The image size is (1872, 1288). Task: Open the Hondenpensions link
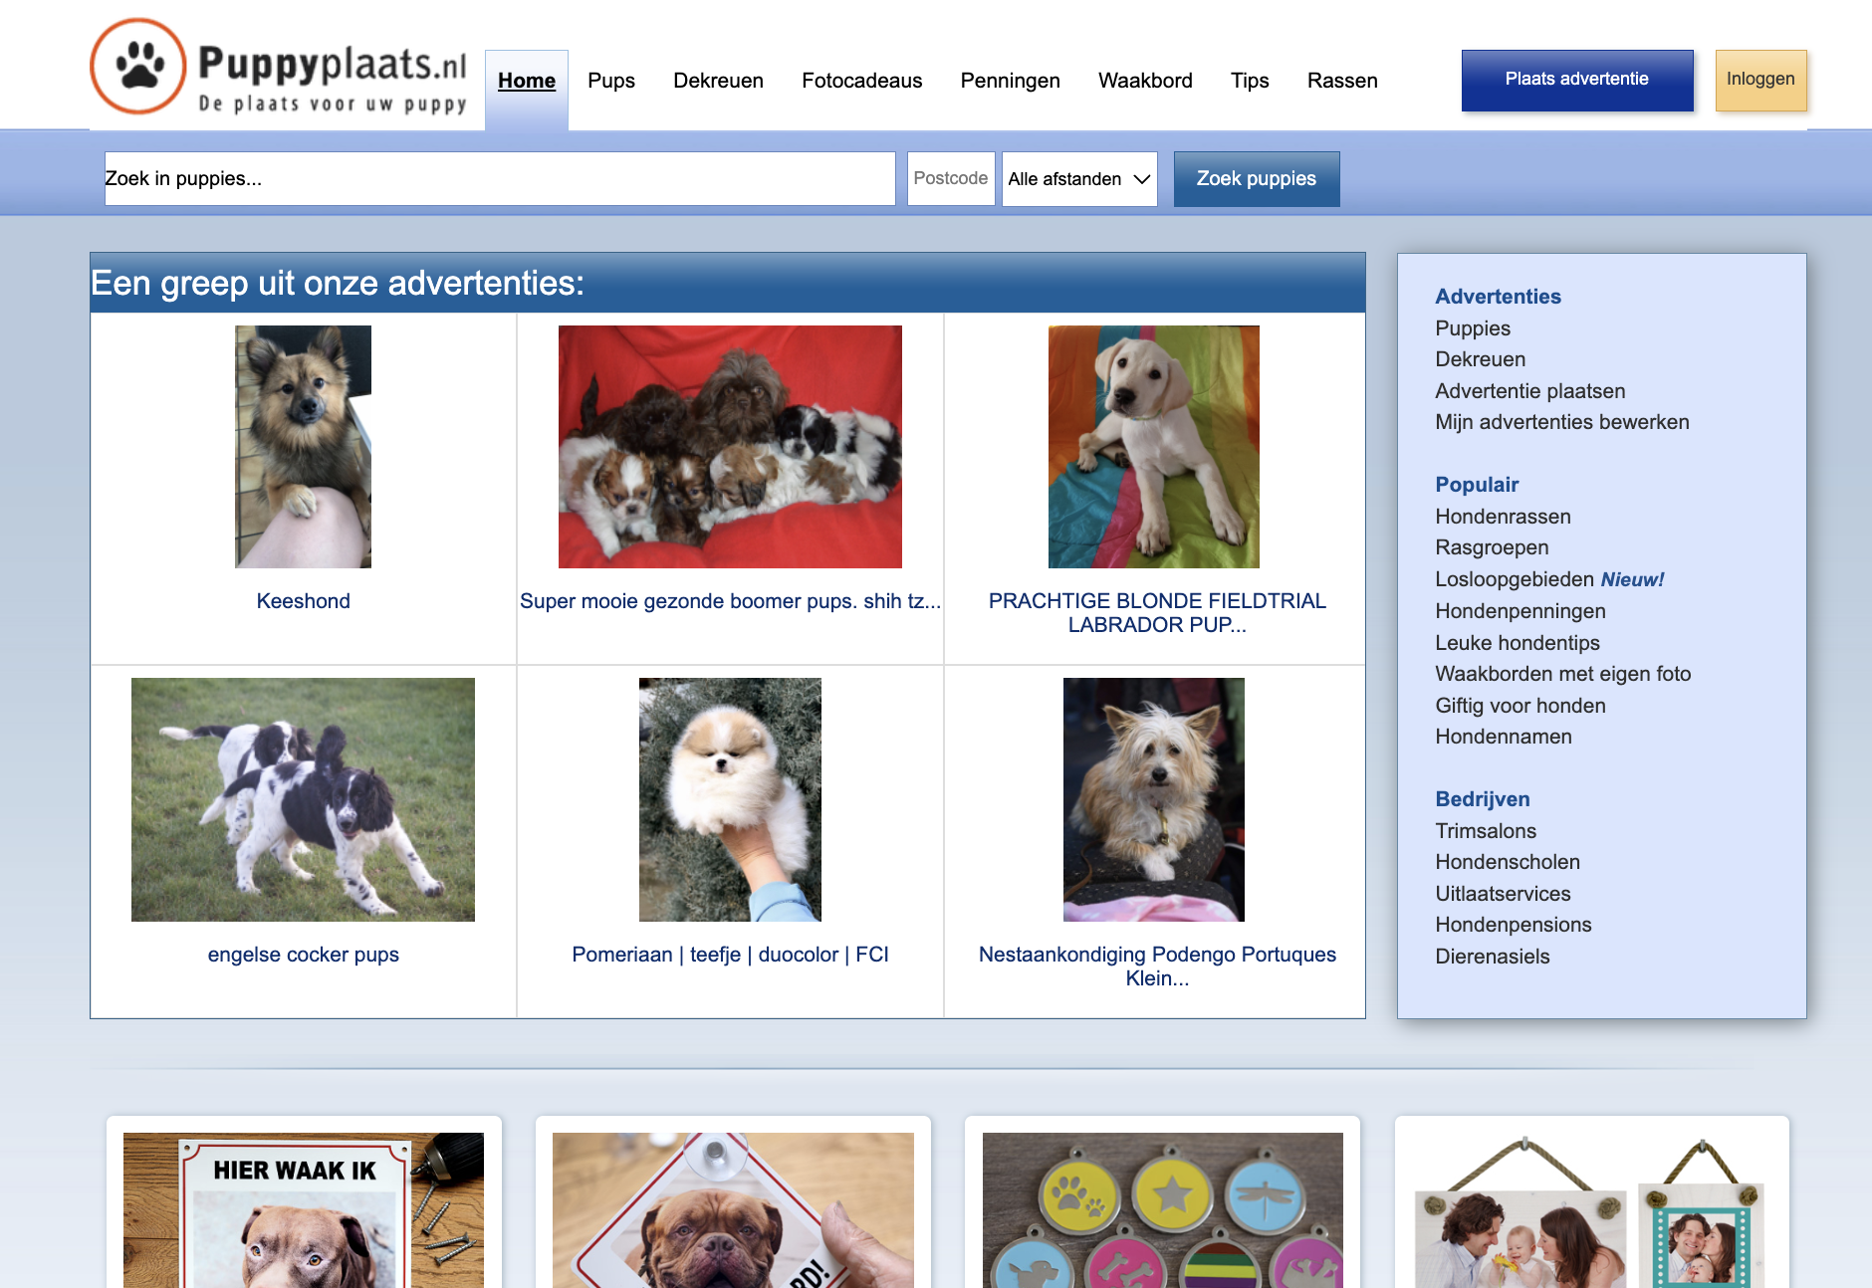click(x=1513, y=925)
